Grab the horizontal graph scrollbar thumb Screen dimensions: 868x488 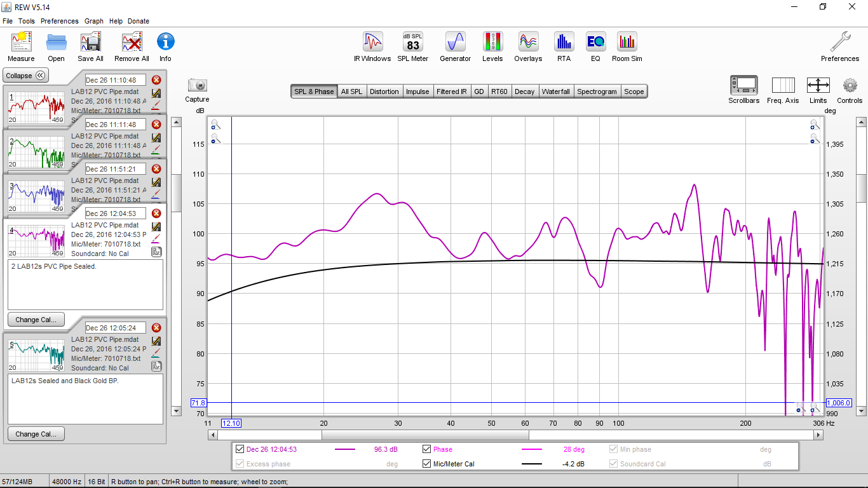[425, 435]
